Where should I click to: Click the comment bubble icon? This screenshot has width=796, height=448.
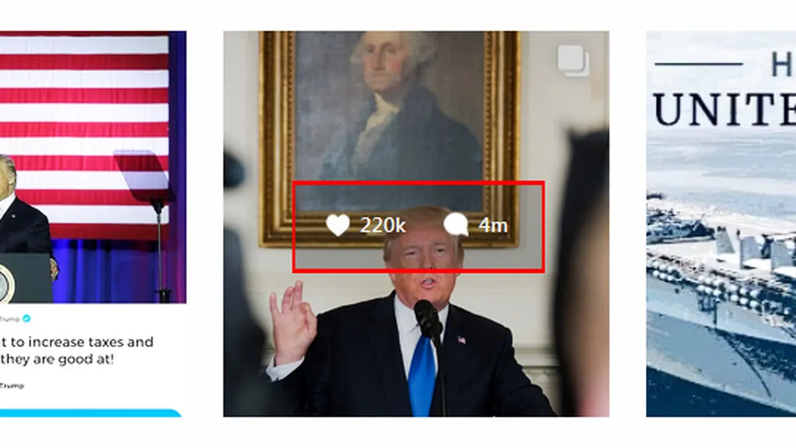(x=456, y=225)
